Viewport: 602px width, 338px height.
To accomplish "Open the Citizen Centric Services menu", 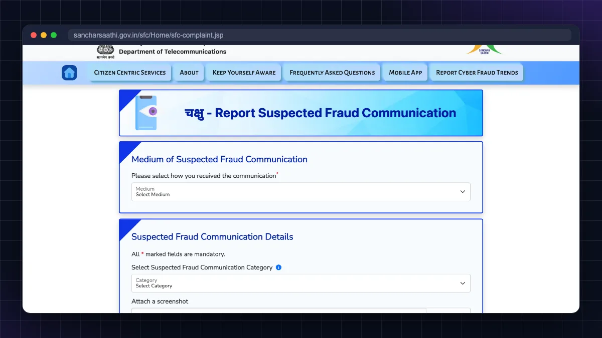I will point(130,73).
